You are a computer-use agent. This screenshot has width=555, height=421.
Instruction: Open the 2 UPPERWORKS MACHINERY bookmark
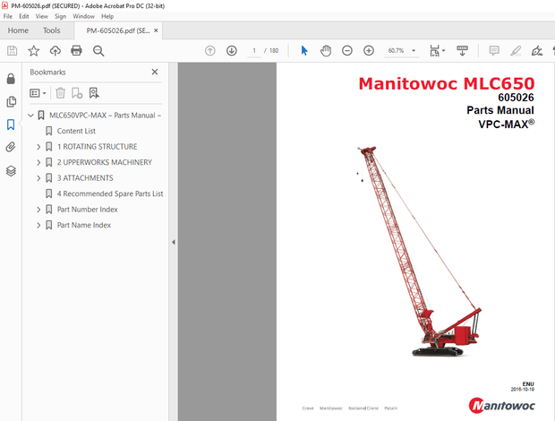(105, 162)
